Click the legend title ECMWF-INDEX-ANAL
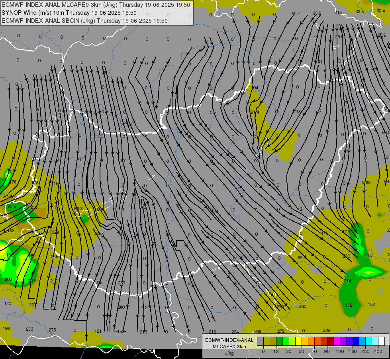Image resolution: width=390 pixels, height=359 pixels. (x=229, y=340)
